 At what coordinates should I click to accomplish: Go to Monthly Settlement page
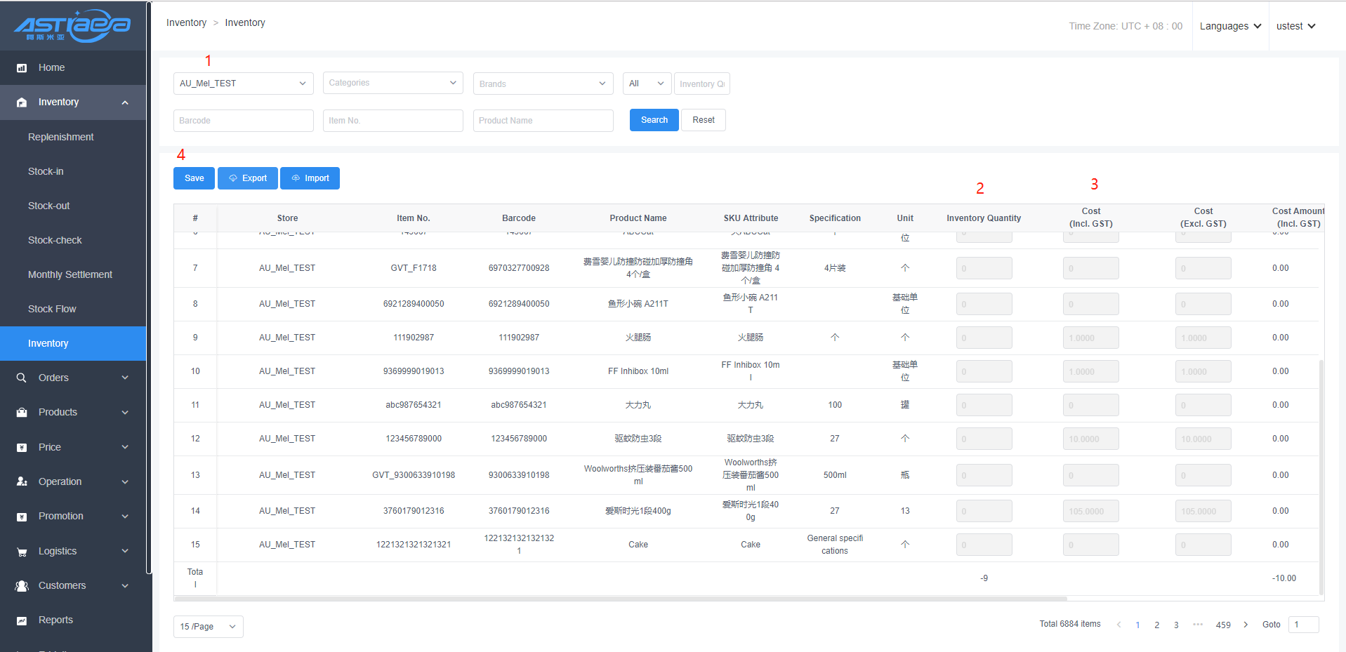70,274
